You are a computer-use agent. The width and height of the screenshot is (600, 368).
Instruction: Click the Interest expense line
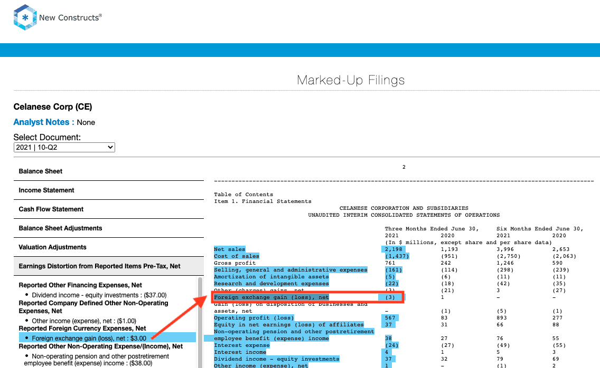pos(241,345)
